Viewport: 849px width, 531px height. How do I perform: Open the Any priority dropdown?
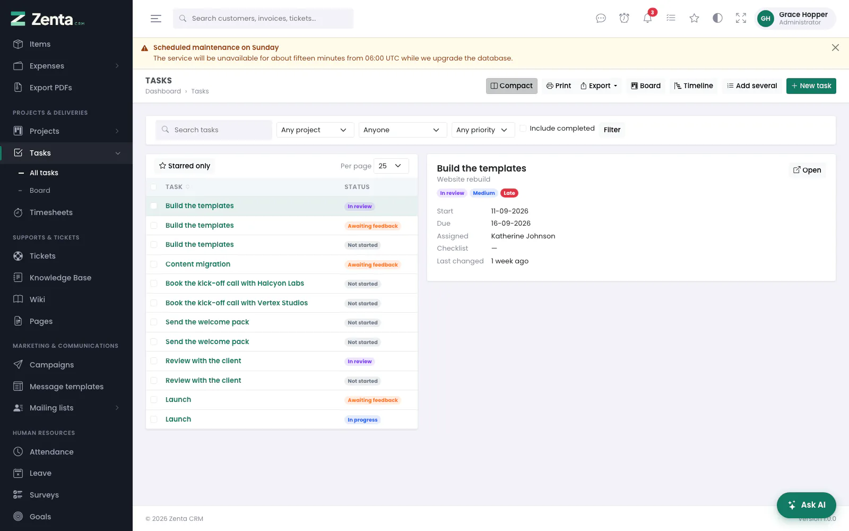click(483, 130)
